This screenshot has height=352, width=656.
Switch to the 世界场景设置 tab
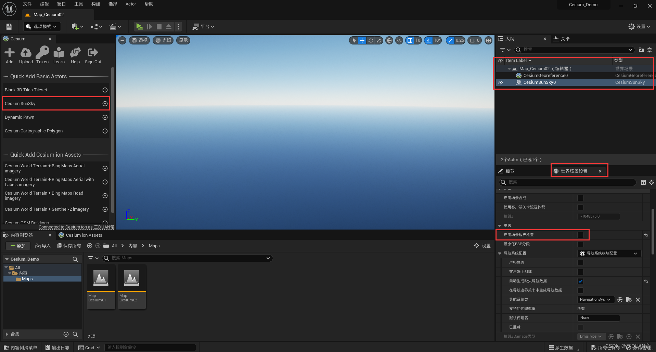(x=574, y=171)
